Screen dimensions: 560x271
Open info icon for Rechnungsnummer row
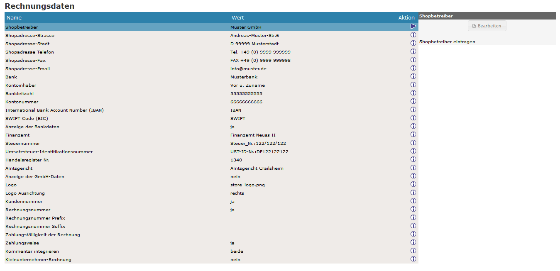point(413,209)
